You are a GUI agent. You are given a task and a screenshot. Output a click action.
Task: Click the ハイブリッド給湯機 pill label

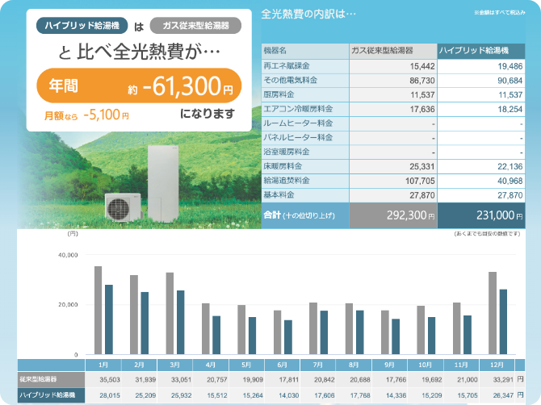(x=82, y=26)
